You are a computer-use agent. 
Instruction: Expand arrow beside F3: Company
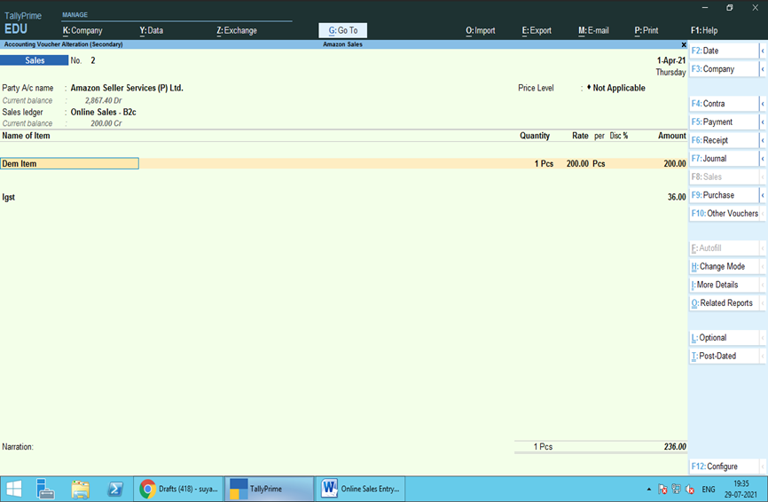[763, 69]
